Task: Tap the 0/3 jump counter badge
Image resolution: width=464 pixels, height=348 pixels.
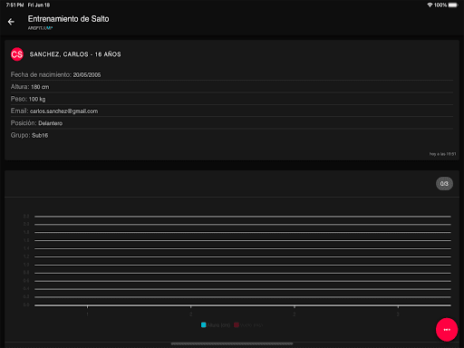Action: (x=444, y=184)
